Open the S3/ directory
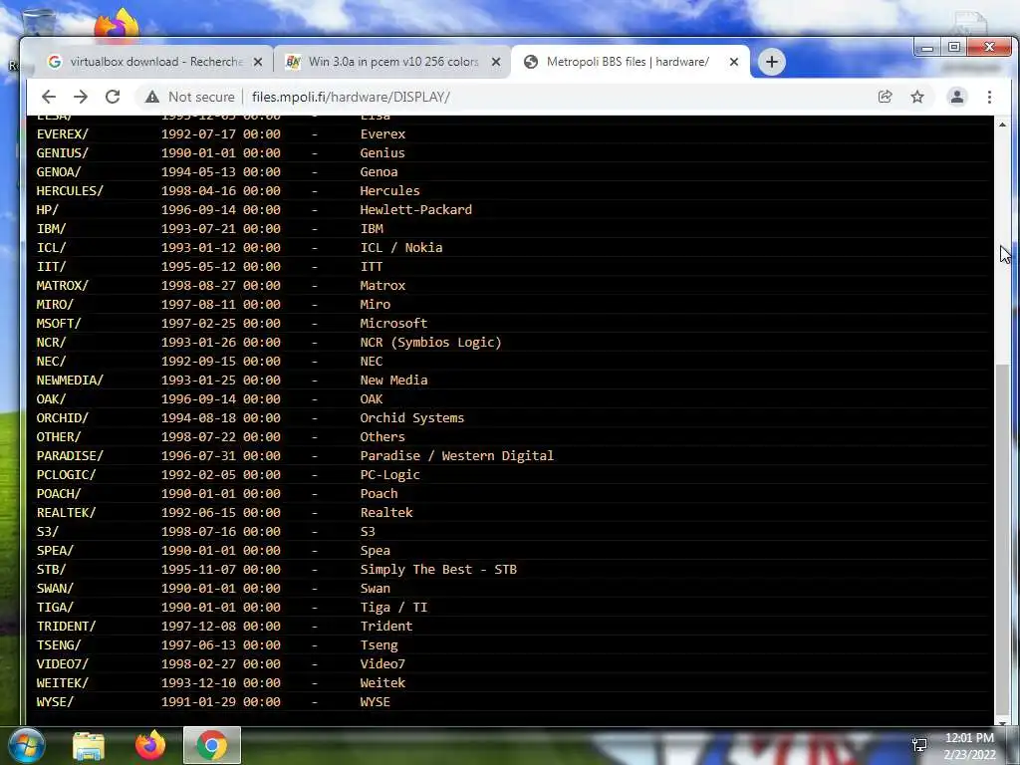 tap(48, 532)
